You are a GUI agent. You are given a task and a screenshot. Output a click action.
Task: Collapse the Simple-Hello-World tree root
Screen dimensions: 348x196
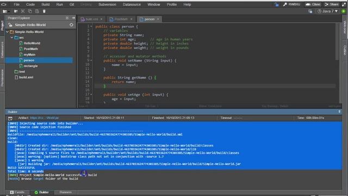[8, 32]
